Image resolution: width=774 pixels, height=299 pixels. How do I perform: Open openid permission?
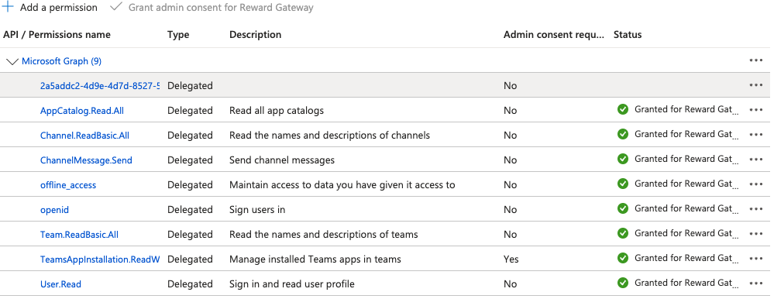(54, 210)
